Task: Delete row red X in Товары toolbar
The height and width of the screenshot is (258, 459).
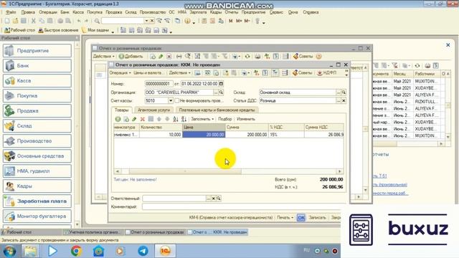Action: pyautogui.click(x=143, y=119)
